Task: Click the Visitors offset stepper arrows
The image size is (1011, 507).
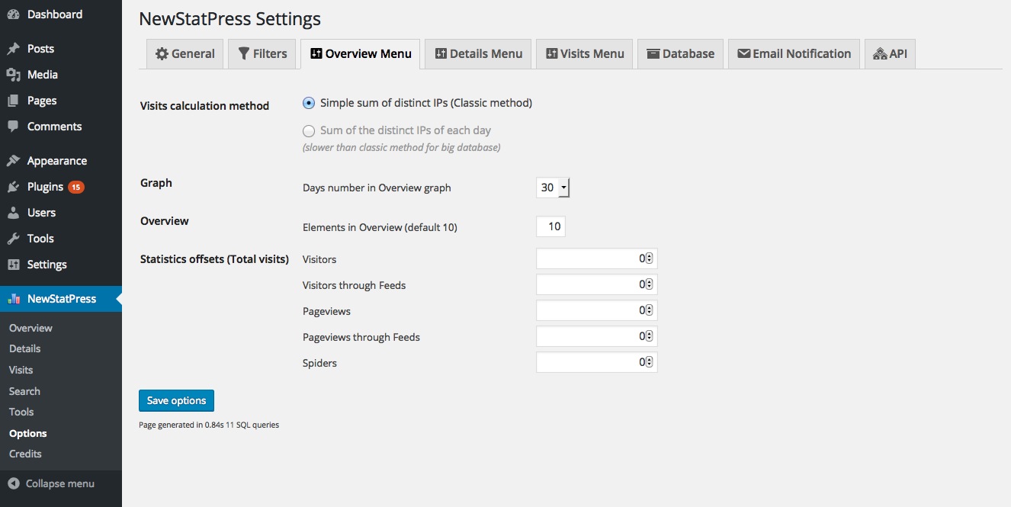Action: click(x=649, y=258)
